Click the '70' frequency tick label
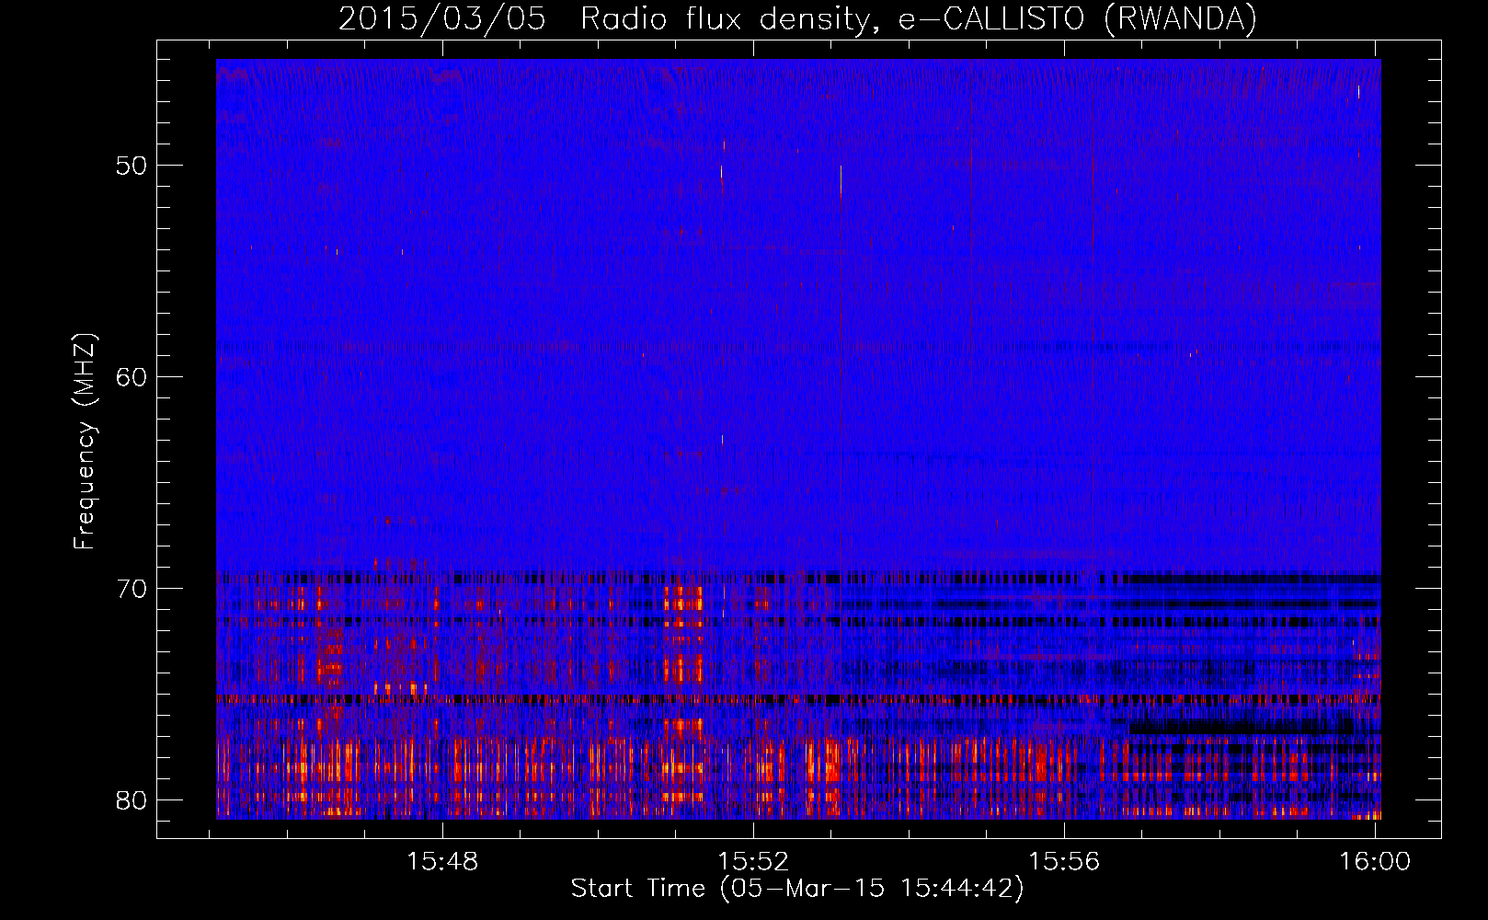Image resolution: width=1488 pixels, height=920 pixels. click(132, 589)
